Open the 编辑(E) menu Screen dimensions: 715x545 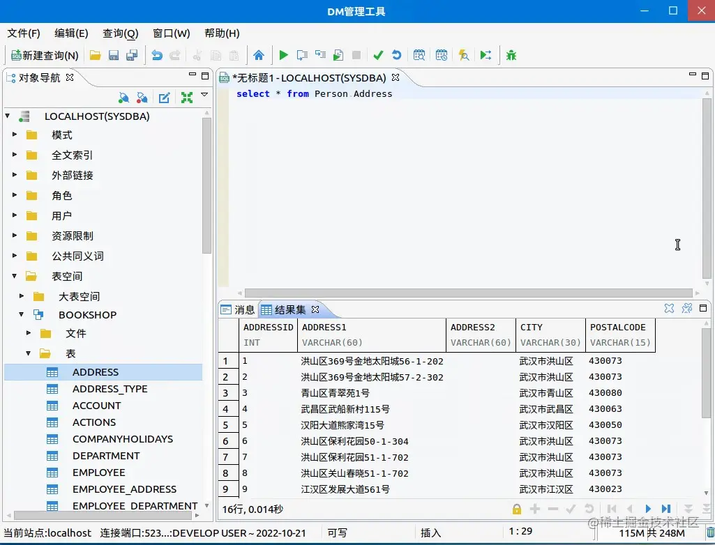coord(71,33)
